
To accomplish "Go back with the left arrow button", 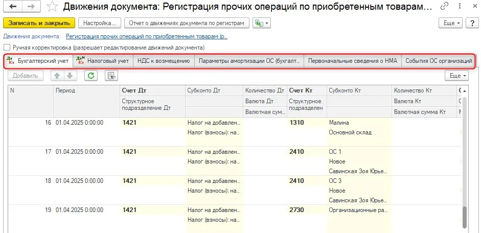I will [x=13, y=7].
